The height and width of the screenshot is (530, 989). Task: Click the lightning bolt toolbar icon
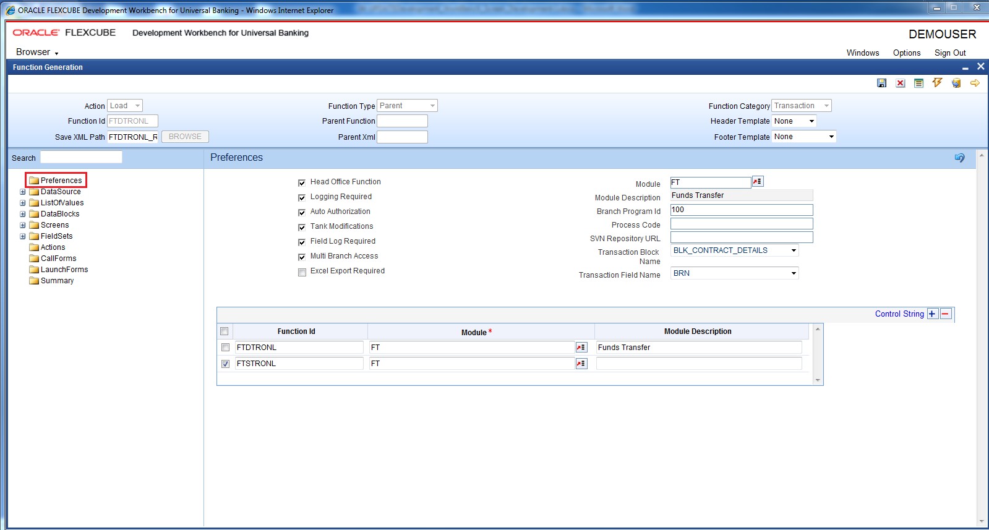click(x=938, y=83)
